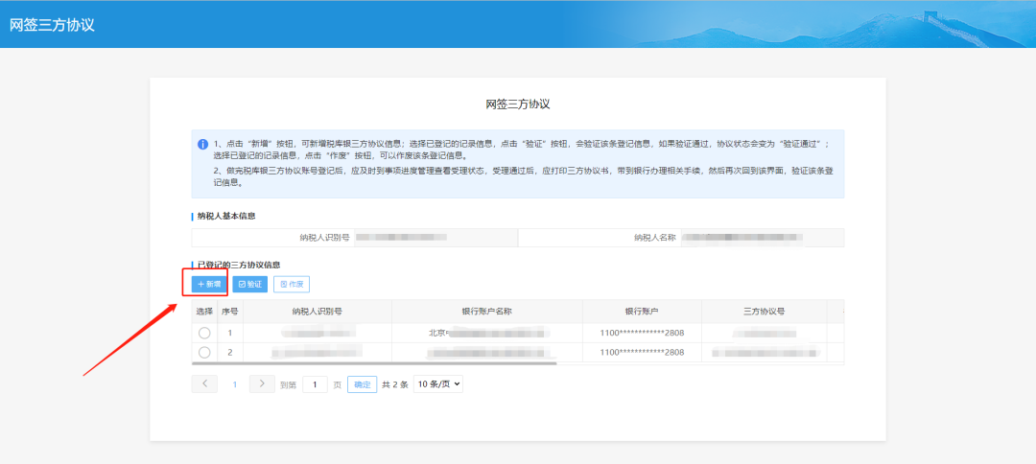Go to the previous page arrow
This screenshot has width=1036, height=464.
(204, 383)
